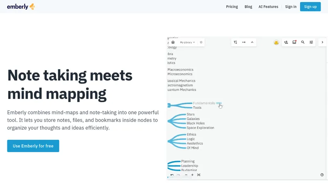
Task: Select the Fundamentals node
Action: tap(204, 103)
